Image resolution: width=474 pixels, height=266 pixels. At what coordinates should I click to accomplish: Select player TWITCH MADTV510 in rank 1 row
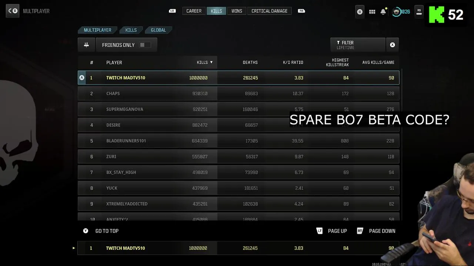[238, 78]
